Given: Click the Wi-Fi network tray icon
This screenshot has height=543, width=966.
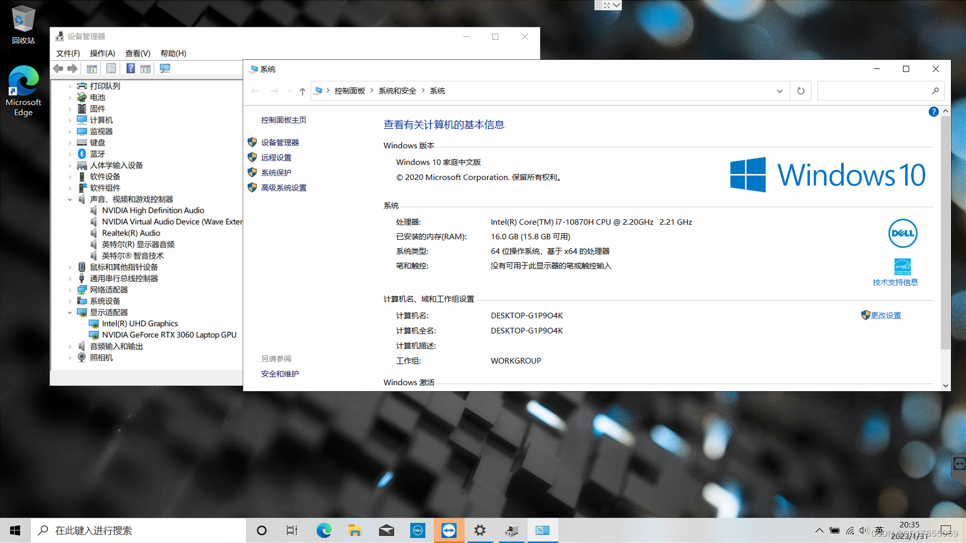Looking at the screenshot, I should click(x=850, y=531).
